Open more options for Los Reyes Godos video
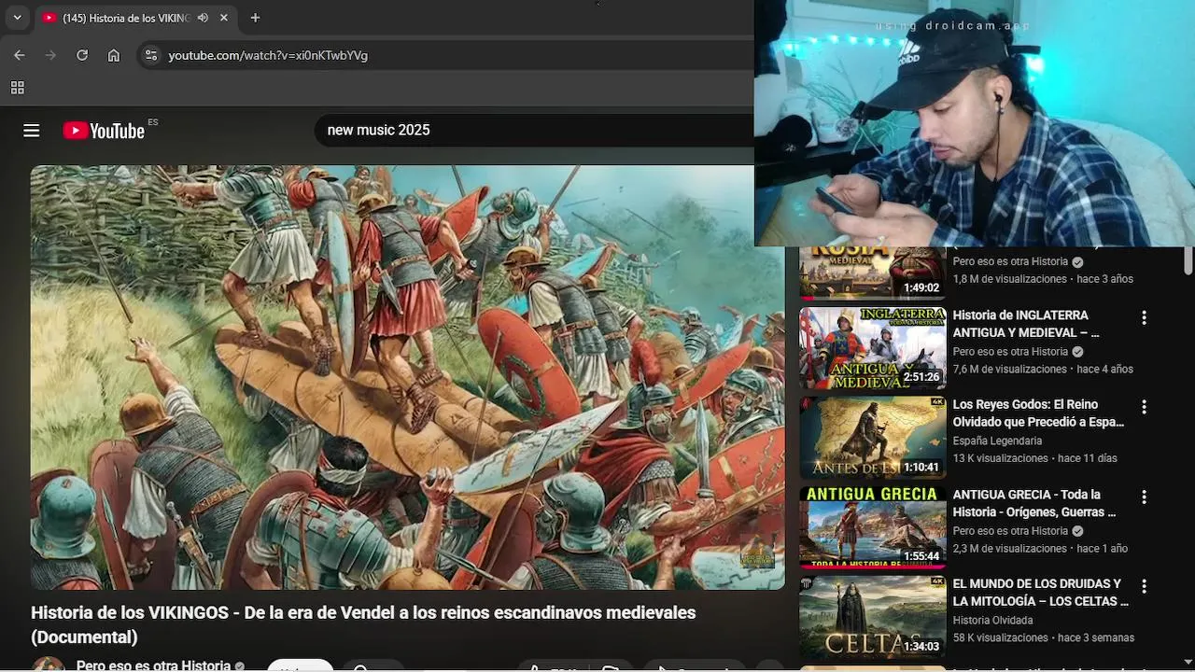The image size is (1195, 672). click(x=1144, y=408)
